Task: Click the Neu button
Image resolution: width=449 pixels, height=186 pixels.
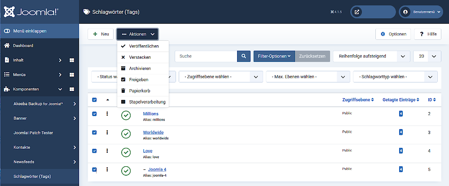Action: pos(101,34)
